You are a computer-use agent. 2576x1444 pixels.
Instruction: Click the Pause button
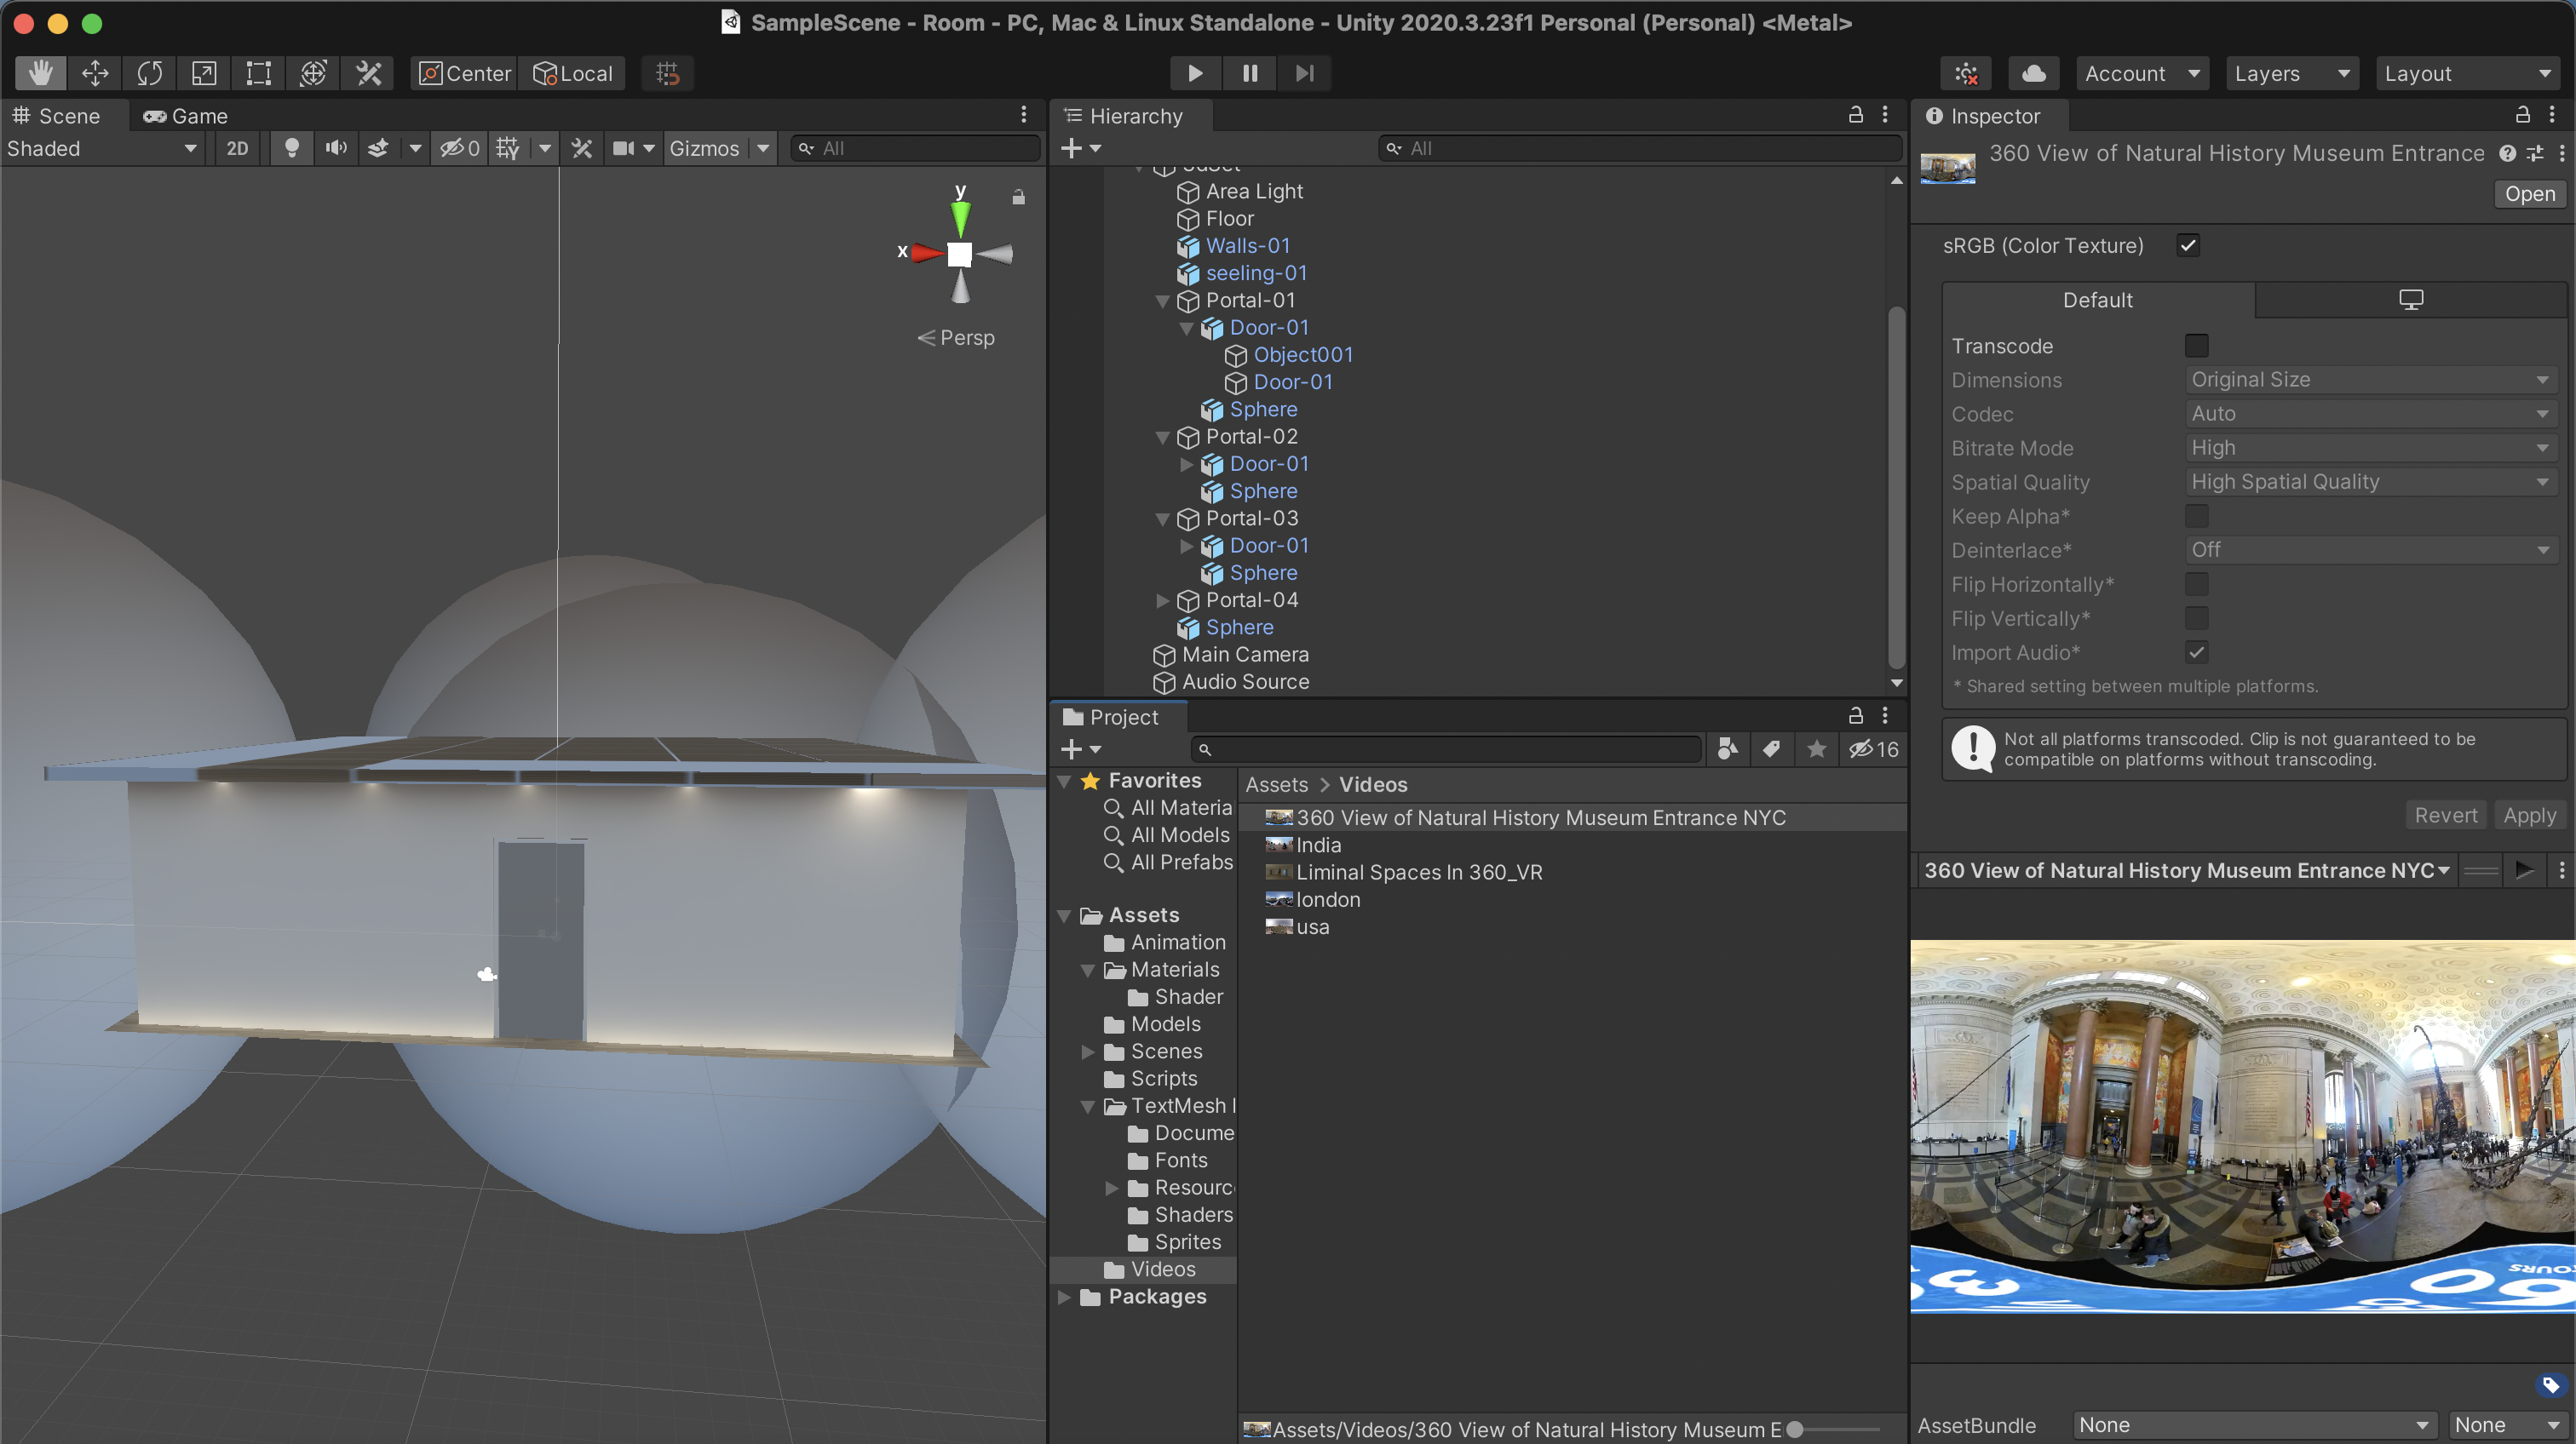[x=1250, y=73]
